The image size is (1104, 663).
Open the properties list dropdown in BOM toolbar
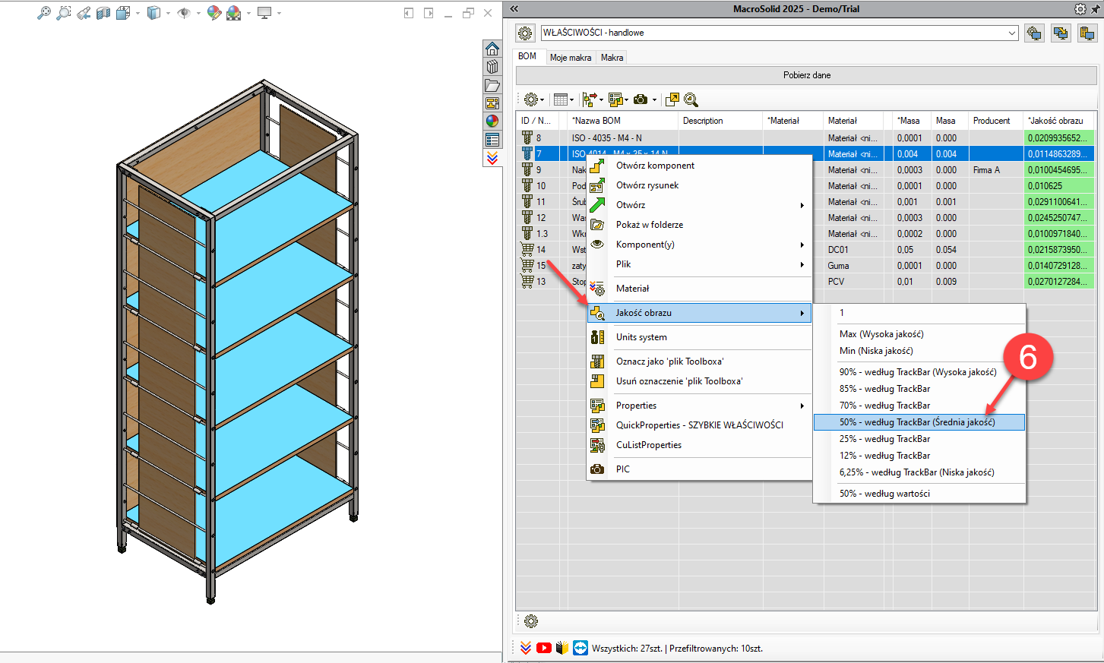tap(618, 99)
